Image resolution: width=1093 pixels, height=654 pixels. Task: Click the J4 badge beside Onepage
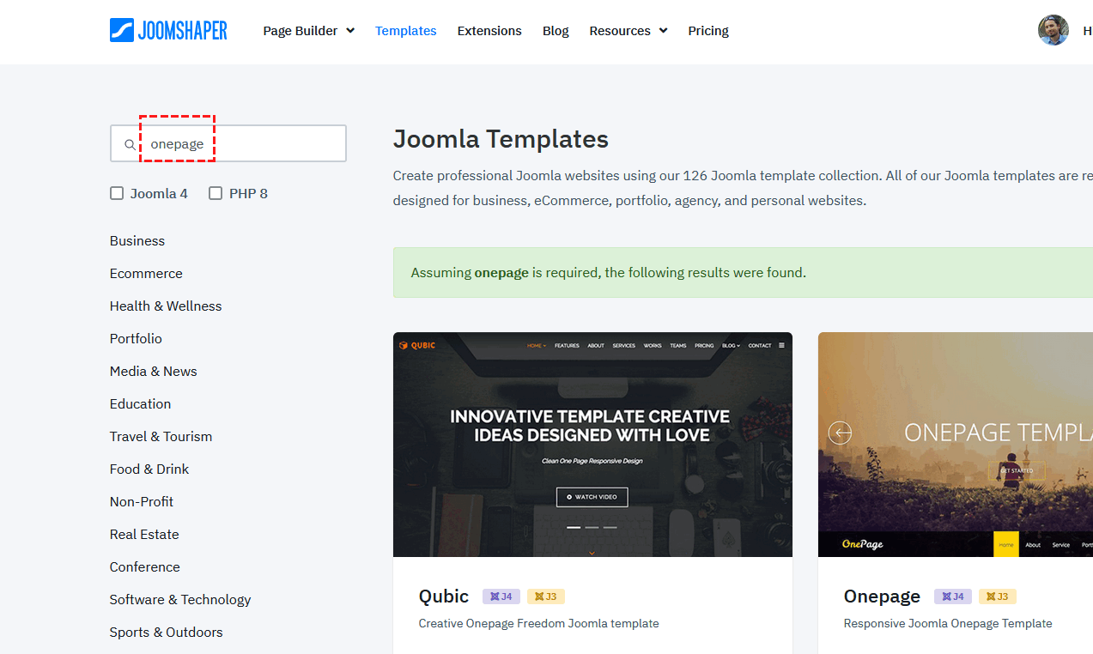pos(953,596)
